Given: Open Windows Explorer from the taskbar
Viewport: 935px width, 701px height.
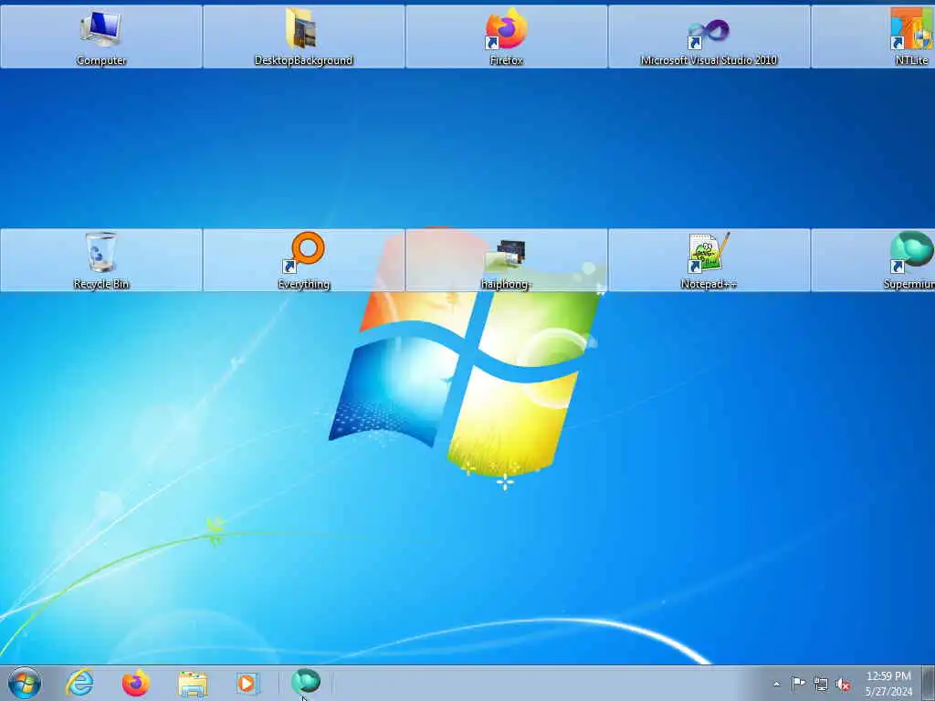Looking at the screenshot, I should tap(192, 683).
